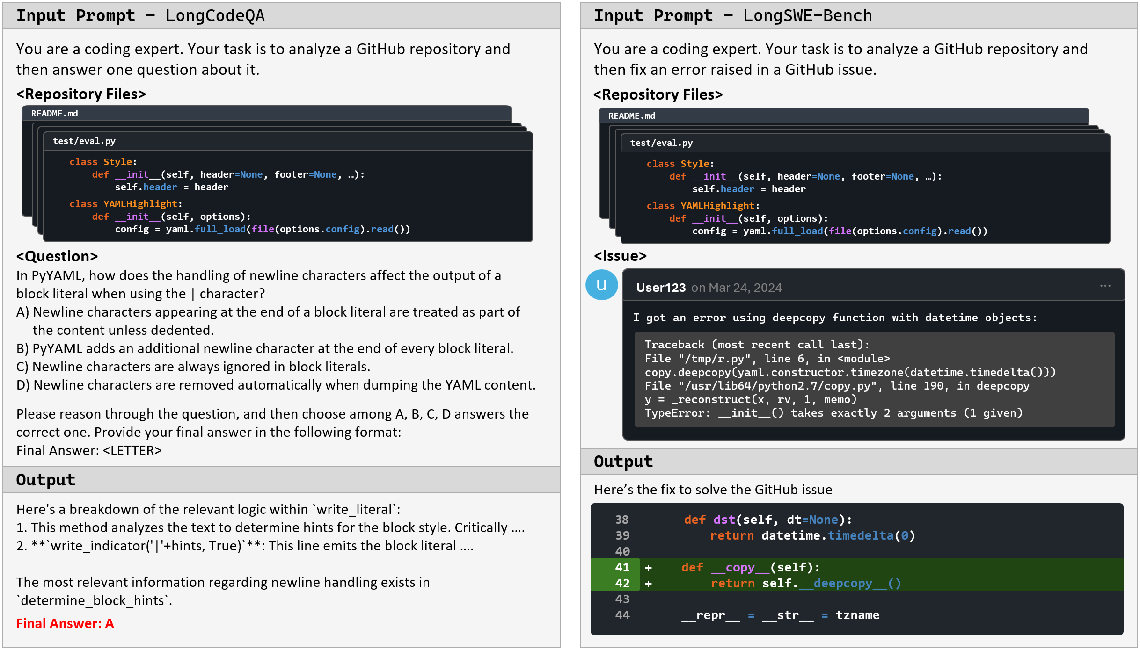1140x650 pixels.
Task: Select answer option D about dumping YAML
Action: (276, 385)
